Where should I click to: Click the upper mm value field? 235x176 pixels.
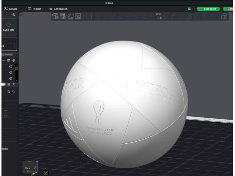tap(6, 110)
